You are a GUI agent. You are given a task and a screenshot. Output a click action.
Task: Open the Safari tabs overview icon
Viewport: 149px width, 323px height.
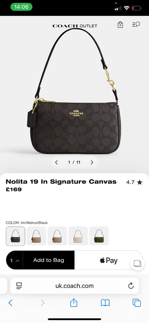tap(137, 303)
